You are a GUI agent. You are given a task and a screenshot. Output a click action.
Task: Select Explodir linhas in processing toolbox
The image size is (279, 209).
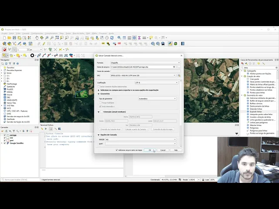(256, 111)
